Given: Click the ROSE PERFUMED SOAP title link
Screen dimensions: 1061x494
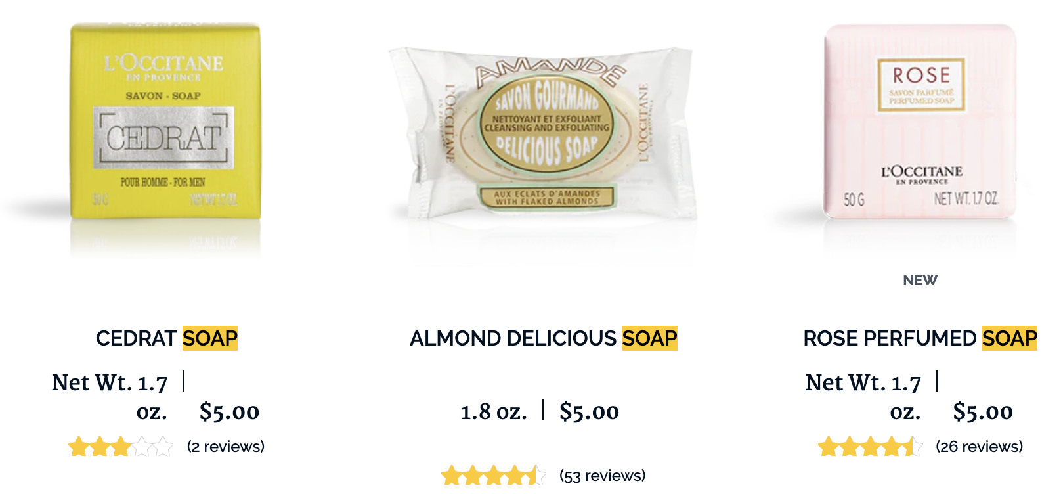Looking at the screenshot, I should click(x=920, y=338).
